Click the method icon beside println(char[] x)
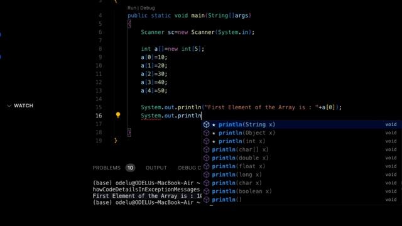The width and height of the screenshot is (402, 226). tap(207, 149)
